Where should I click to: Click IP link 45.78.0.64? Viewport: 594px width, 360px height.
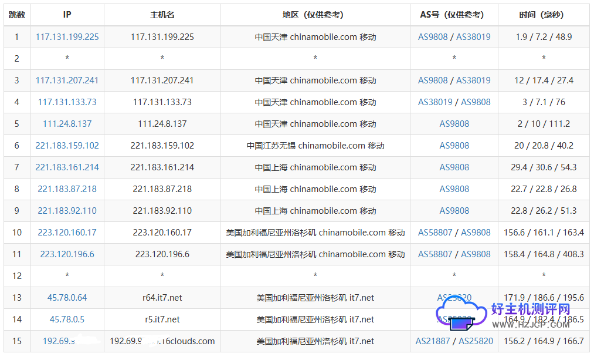point(67,298)
